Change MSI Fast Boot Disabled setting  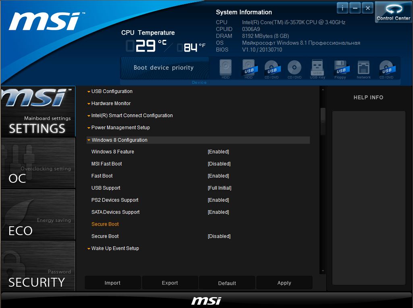pyautogui.click(x=219, y=164)
